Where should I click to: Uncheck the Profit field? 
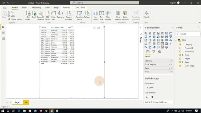pyautogui.click(x=180, y=55)
